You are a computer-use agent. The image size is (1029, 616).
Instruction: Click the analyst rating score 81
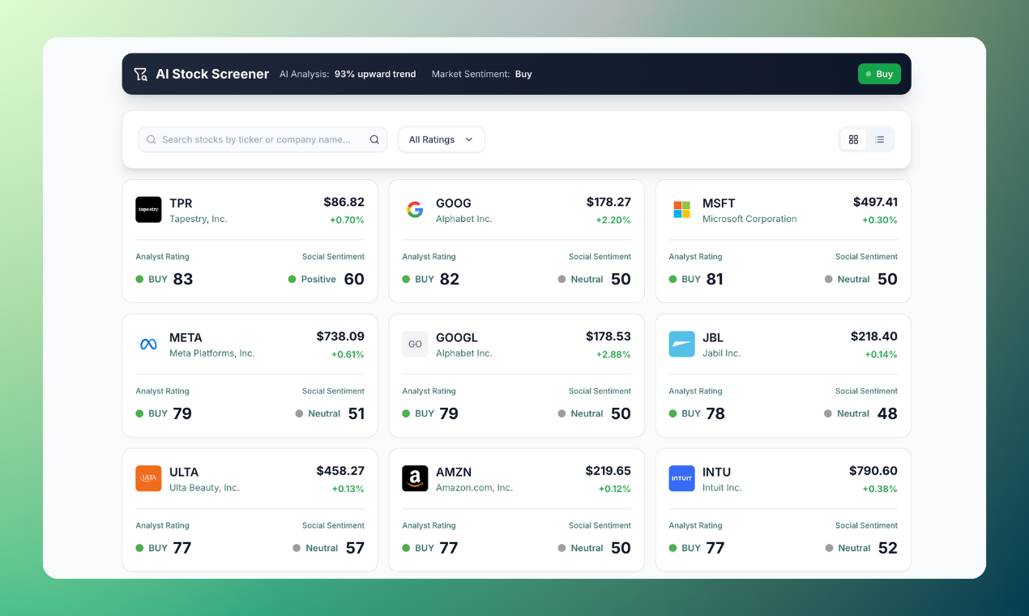pyautogui.click(x=715, y=279)
